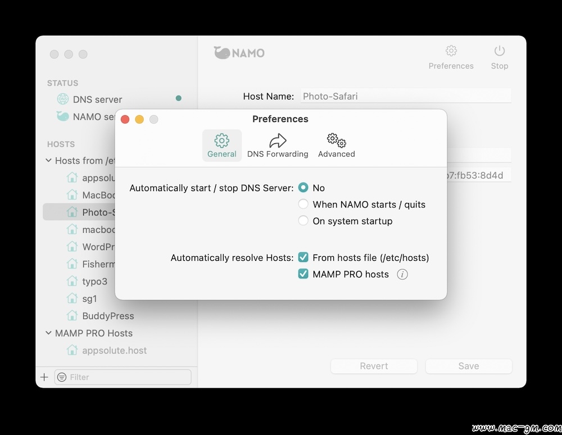This screenshot has height=435, width=562.
Task: Collapse the Hosts from /etc group
Action: (x=49, y=161)
